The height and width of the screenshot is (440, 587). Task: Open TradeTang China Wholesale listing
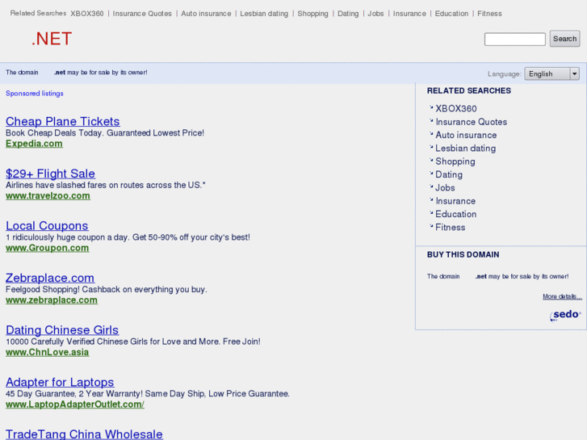coord(84,434)
